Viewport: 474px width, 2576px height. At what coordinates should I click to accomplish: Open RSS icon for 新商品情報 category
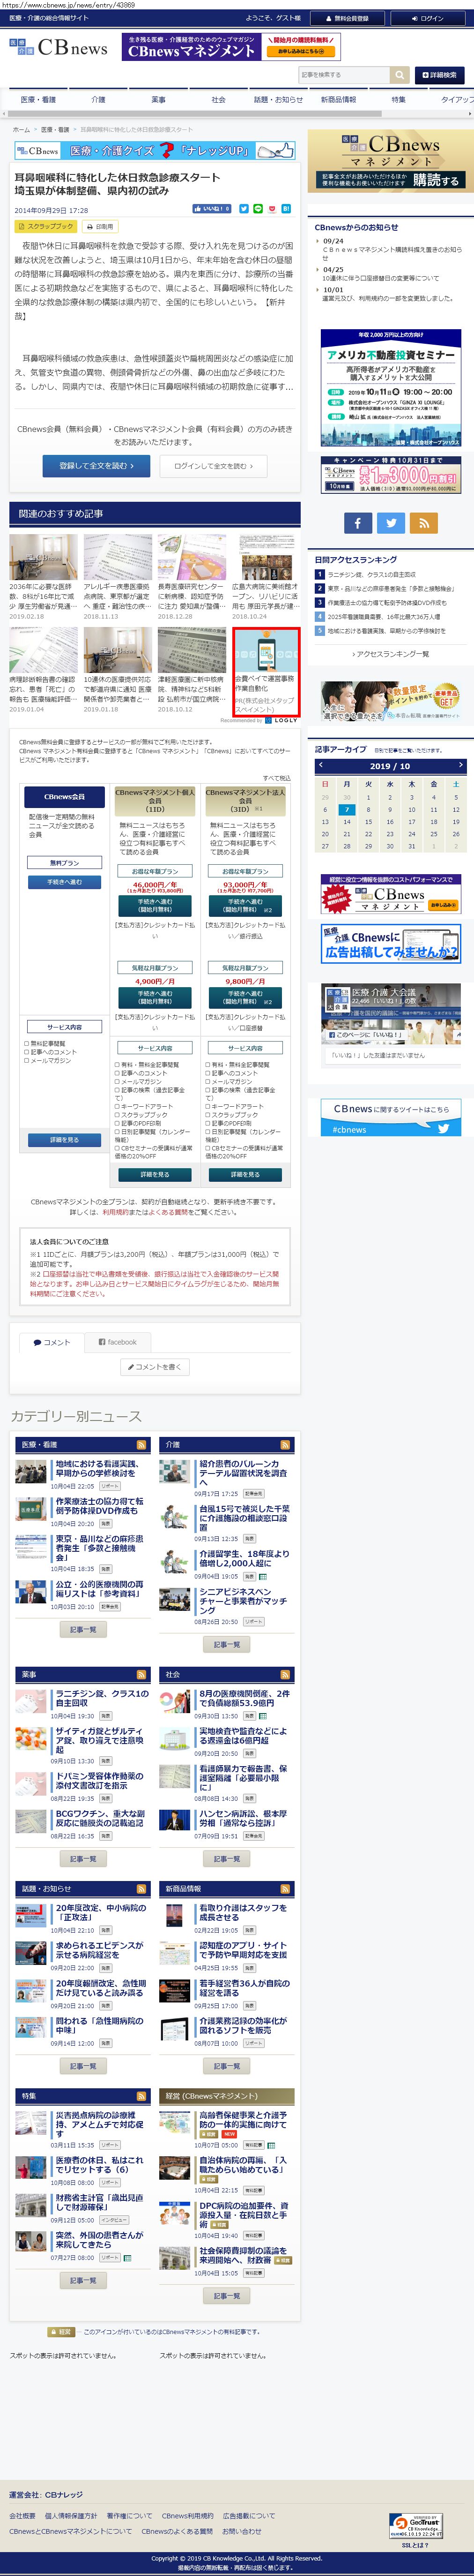coord(285,1889)
